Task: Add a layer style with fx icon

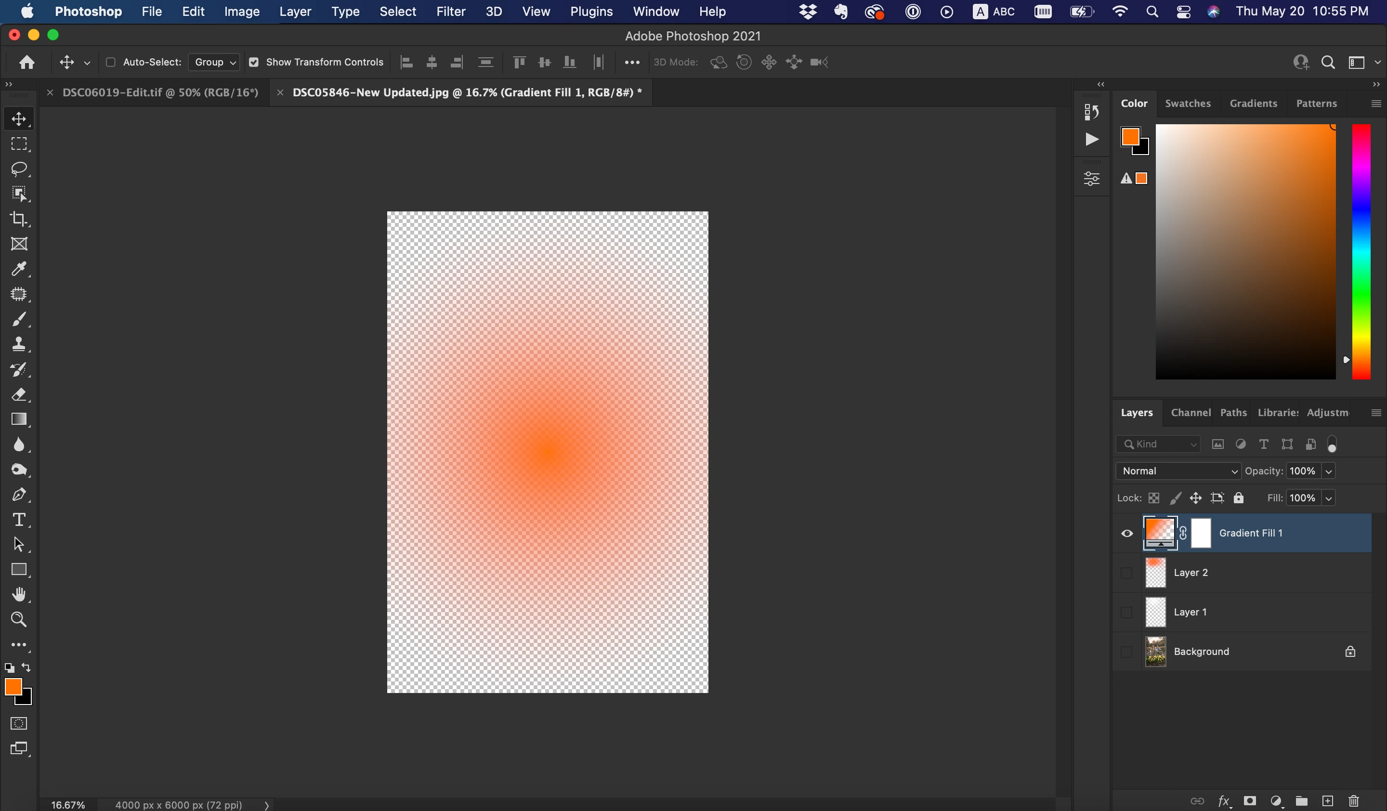Action: point(1224,801)
